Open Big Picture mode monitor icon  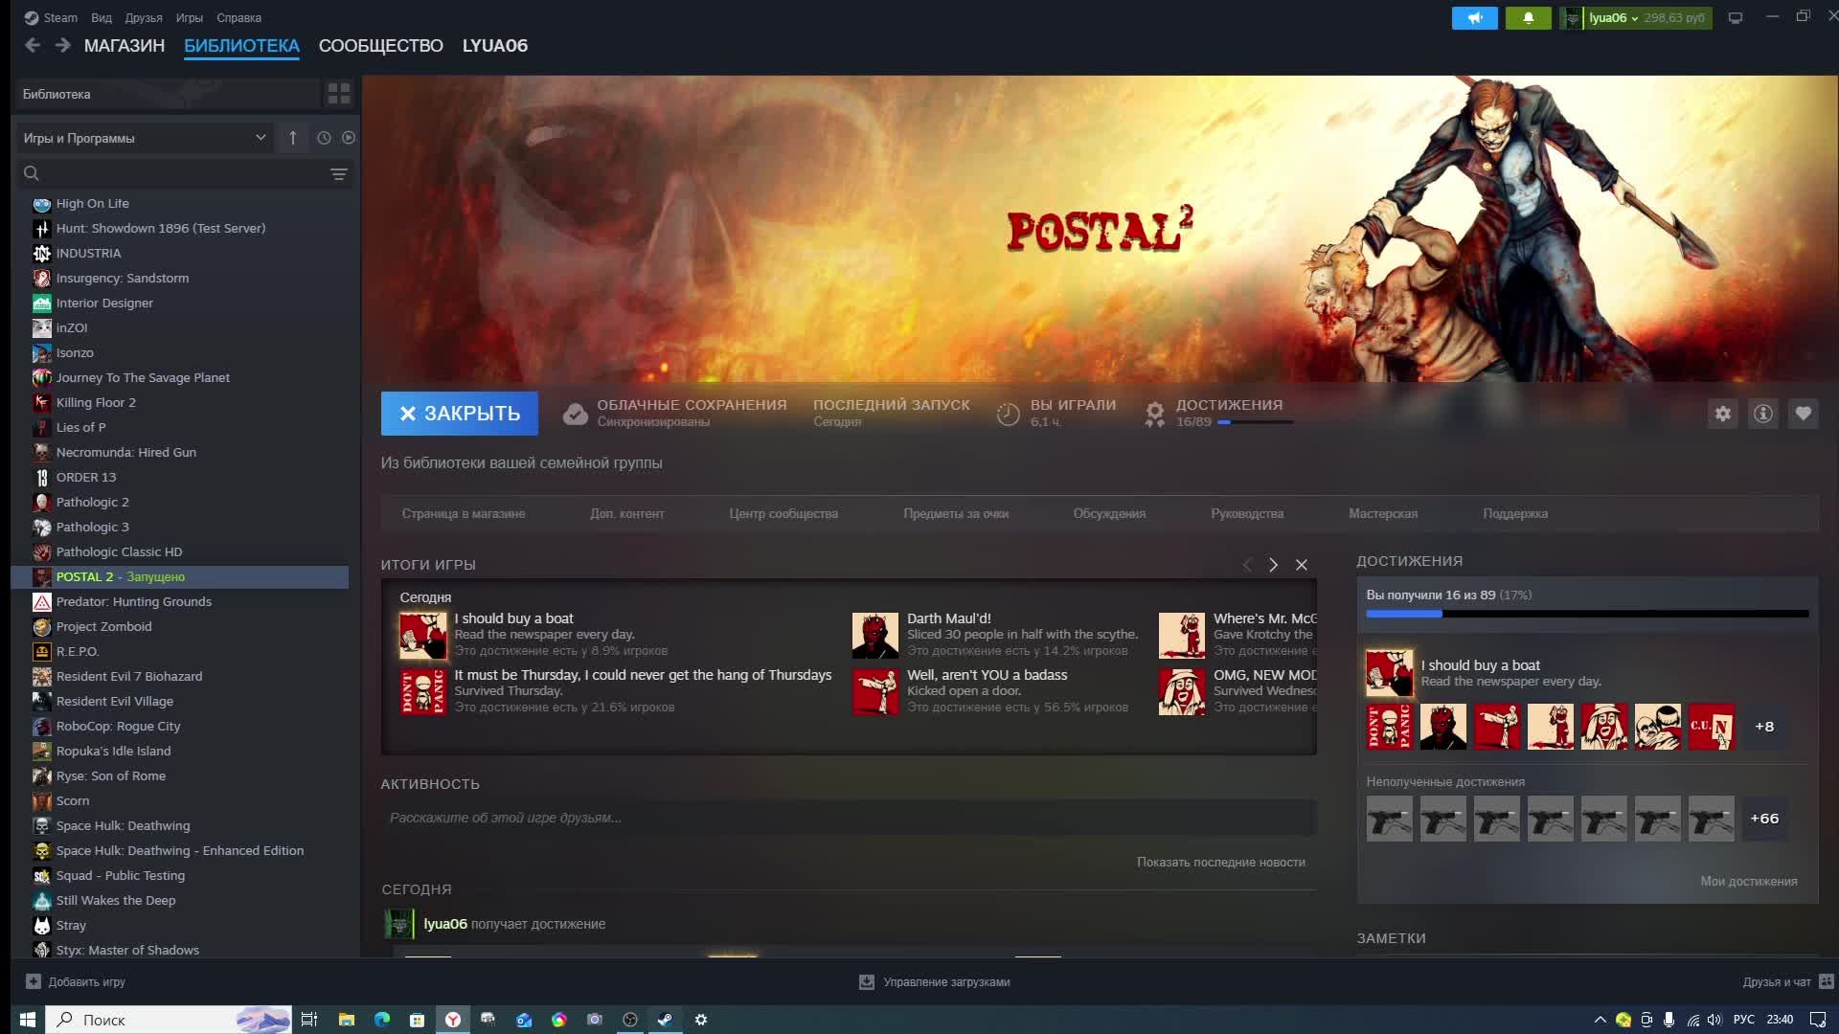pyautogui.click(x=1735, y=18)
